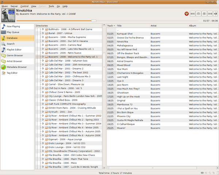
Task: Click folder icon of Camel - Slow Down, Pleasure Up
Action: coord(46,84)
